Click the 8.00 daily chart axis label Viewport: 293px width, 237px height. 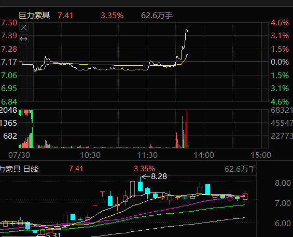(x=283, y=183)
